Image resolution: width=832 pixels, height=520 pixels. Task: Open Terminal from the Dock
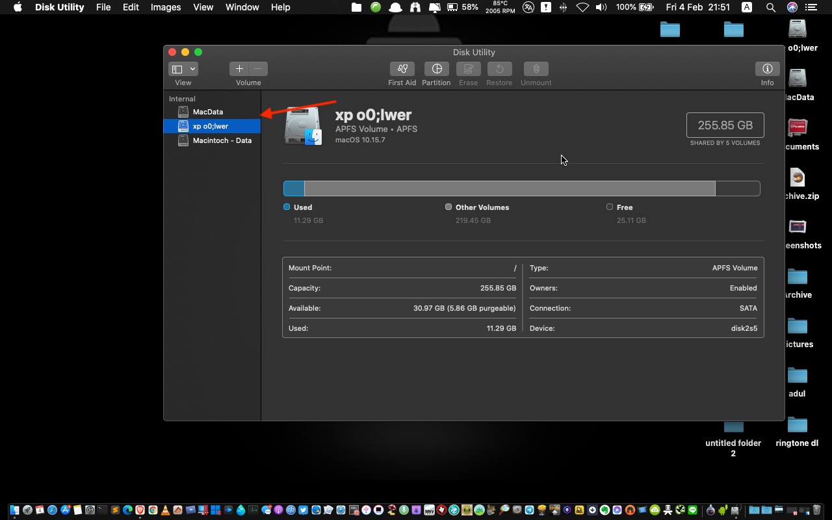[x=102, y=510]
